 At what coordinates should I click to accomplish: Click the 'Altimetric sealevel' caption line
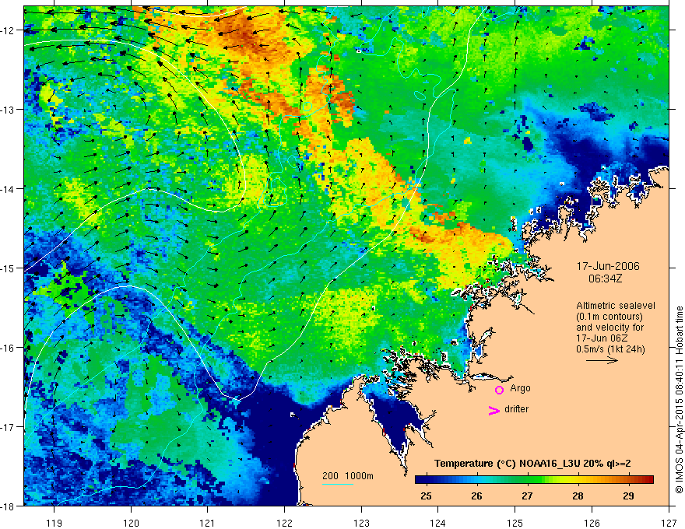point(616,306)
